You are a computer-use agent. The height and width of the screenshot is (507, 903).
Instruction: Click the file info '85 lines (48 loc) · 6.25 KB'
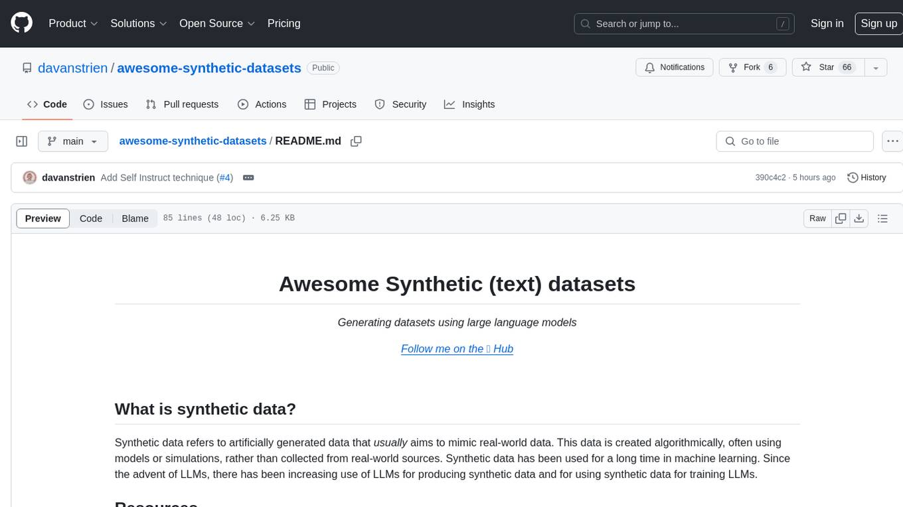229,218
